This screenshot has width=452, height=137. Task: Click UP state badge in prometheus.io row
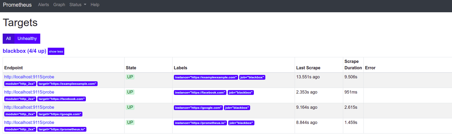[130, 122]
